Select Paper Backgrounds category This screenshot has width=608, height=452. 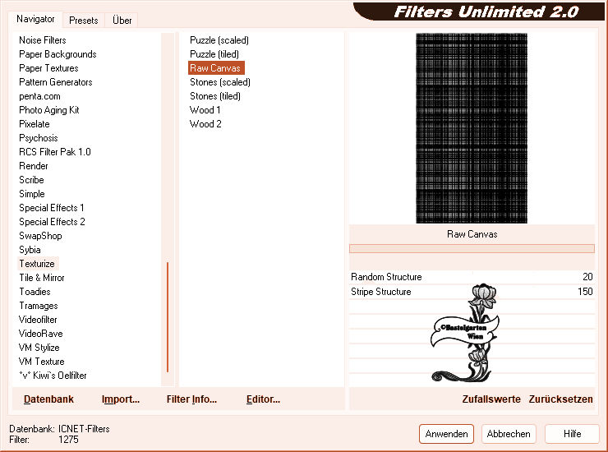point(58,54)
